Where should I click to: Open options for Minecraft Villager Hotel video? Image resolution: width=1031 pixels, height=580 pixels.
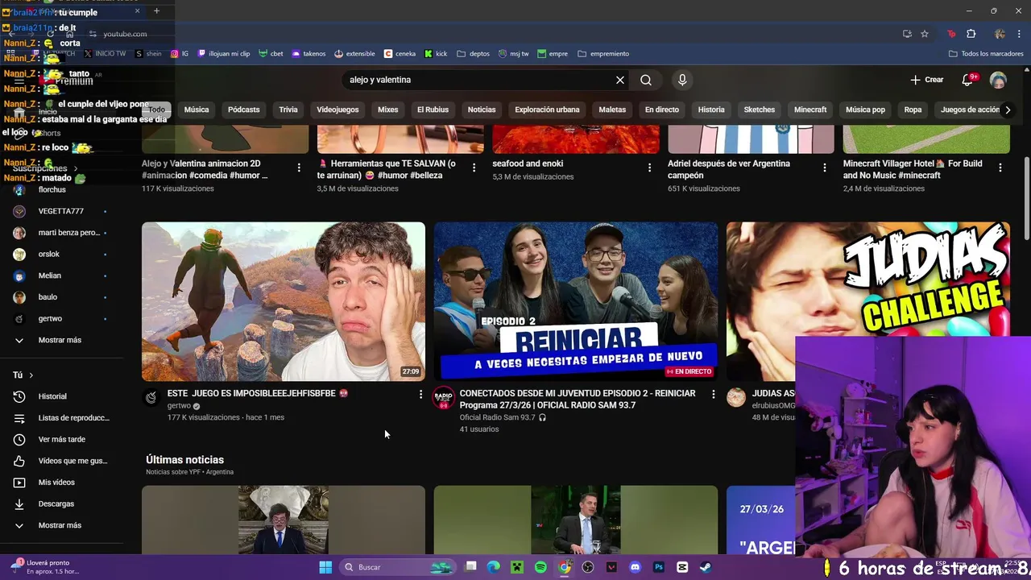click(1000, 168)
